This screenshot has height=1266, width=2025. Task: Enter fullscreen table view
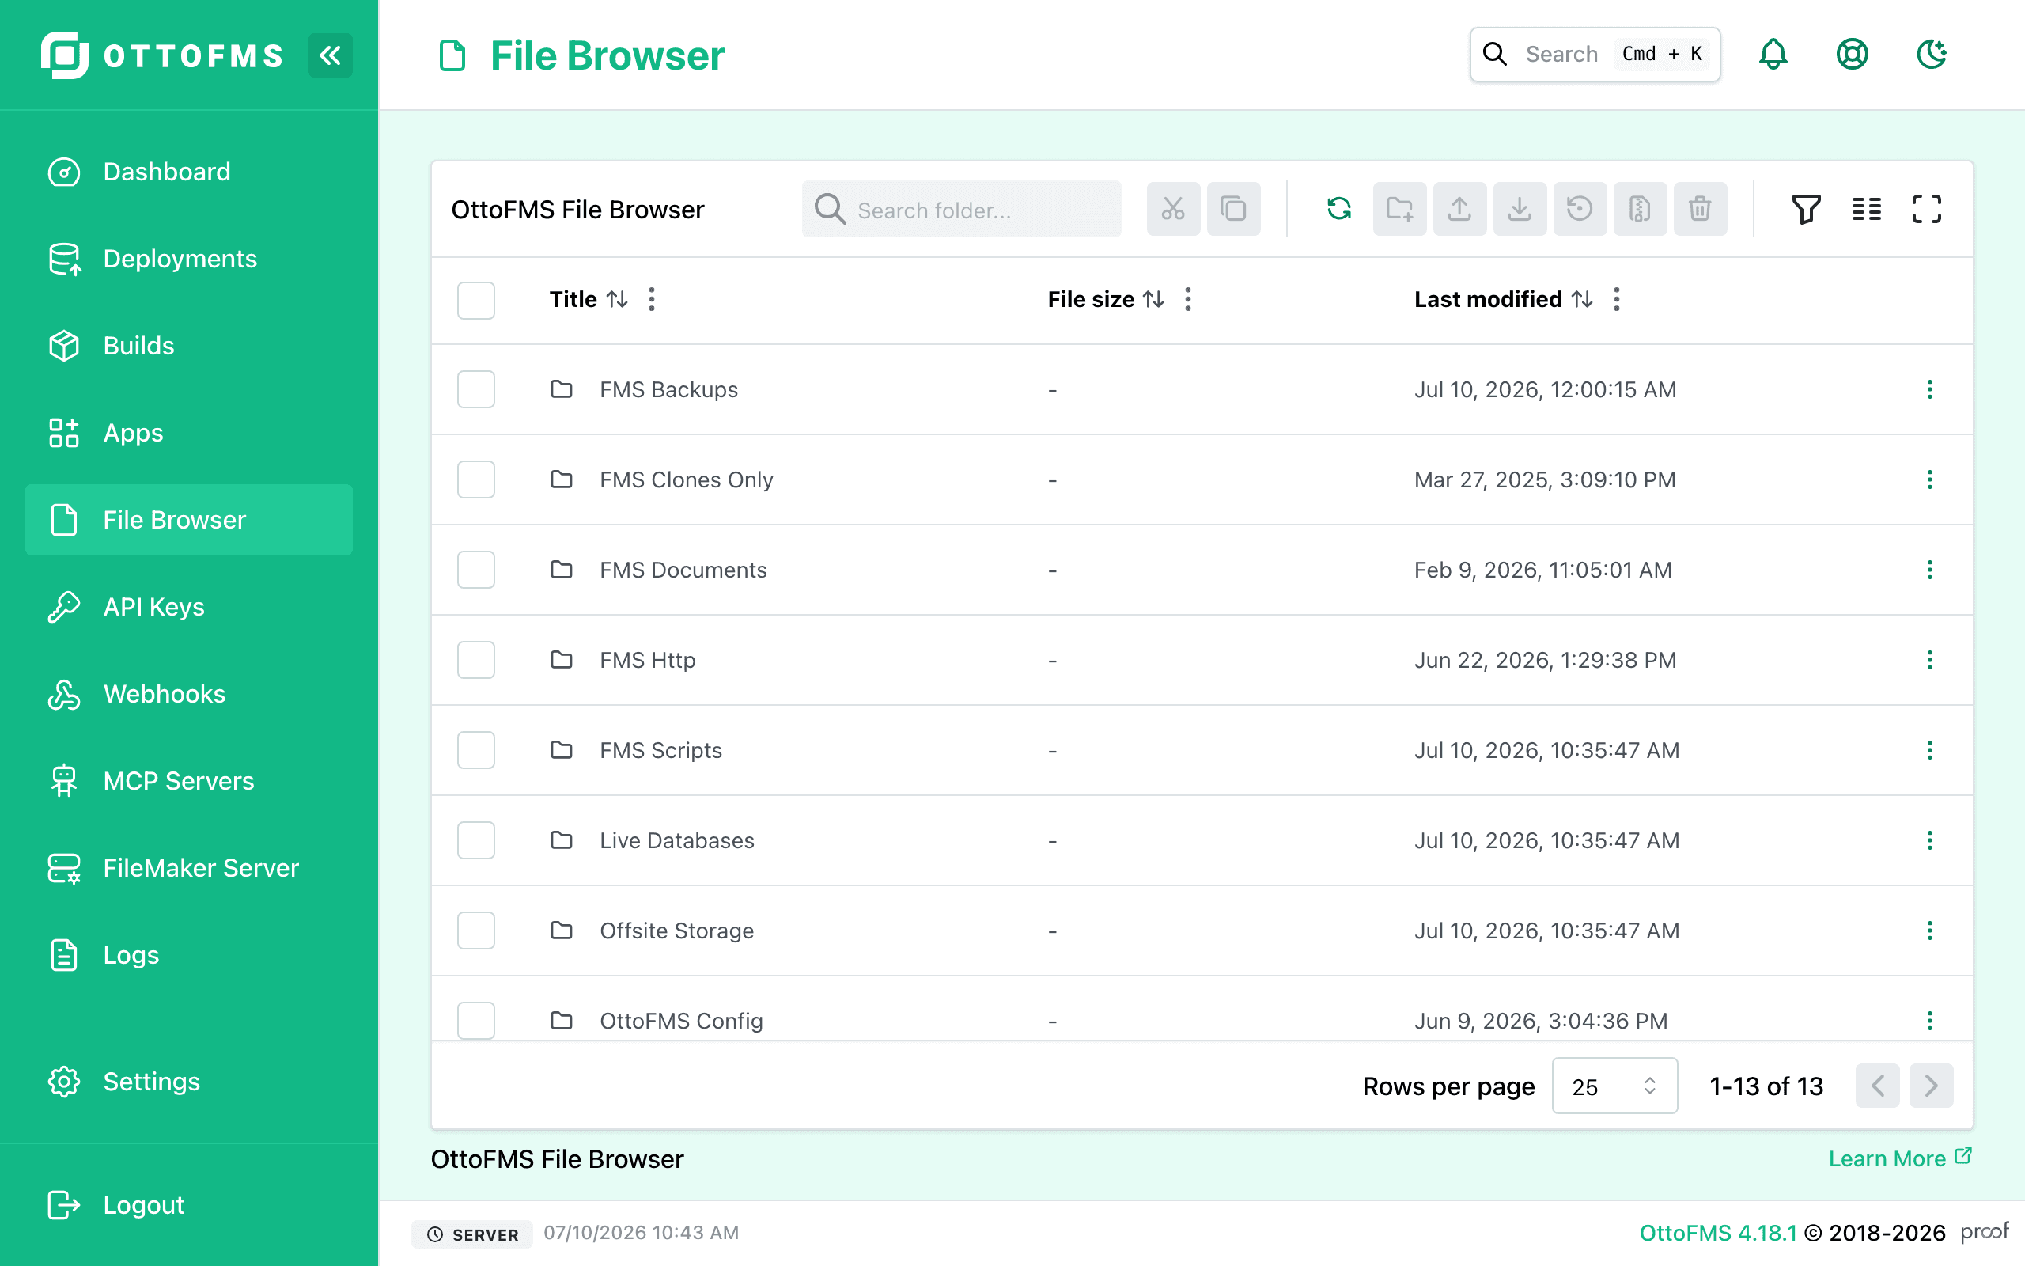click(x=1926, y=208)
